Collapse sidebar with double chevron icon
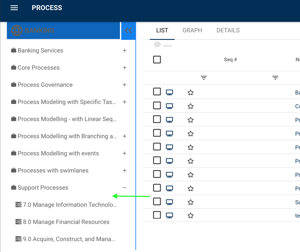The height and width of the screenshot is (252, 300). coord(128,31)
